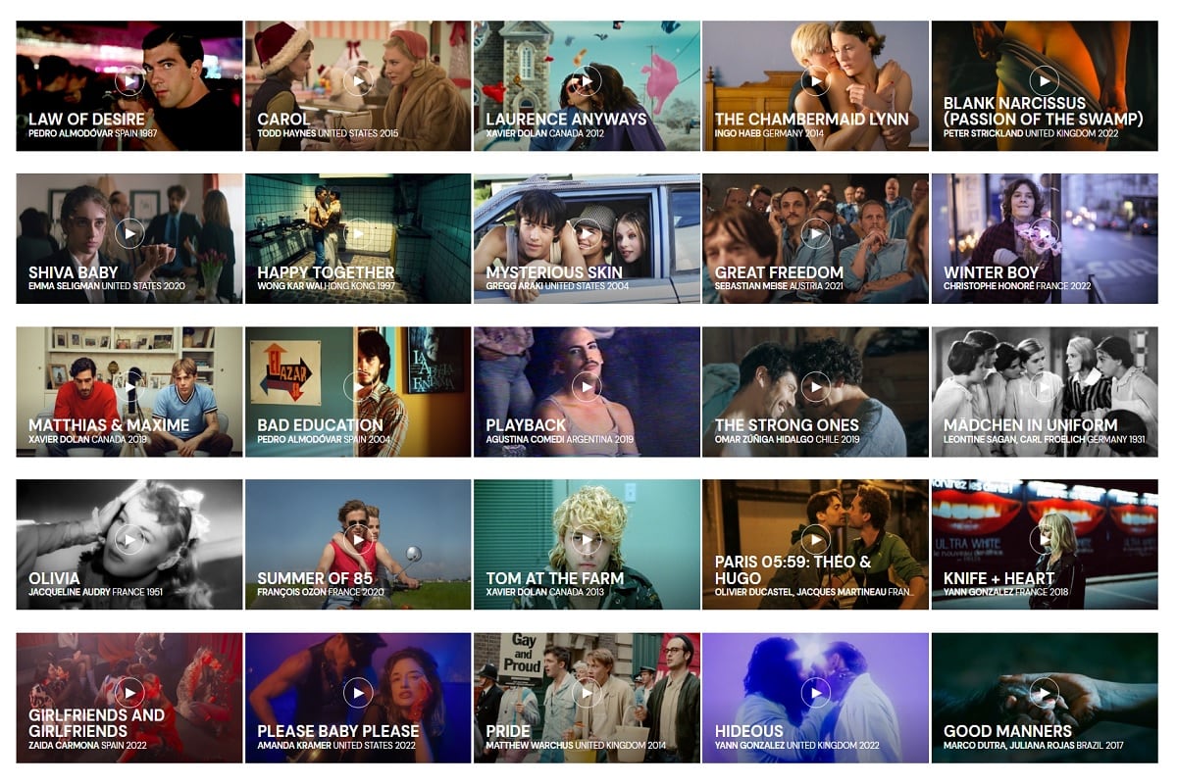Select Mädchen in Uniform thumbnail
Viewport: 1177px width, 784px height.
coord(1044,392)
